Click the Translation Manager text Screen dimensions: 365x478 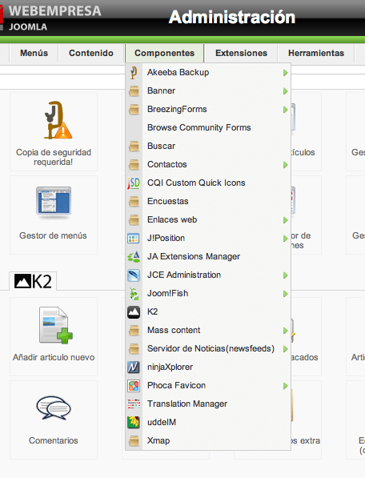(187, 404)
